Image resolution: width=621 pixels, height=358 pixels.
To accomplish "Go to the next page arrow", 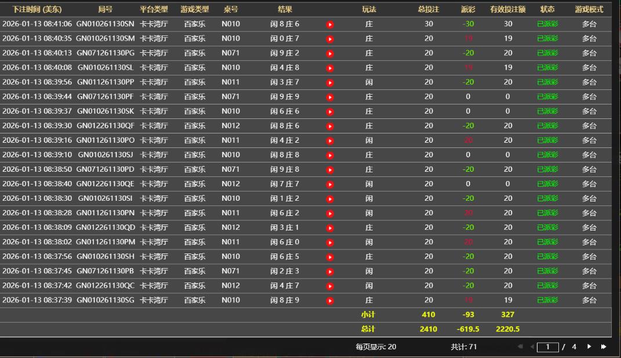I will 589,347.
